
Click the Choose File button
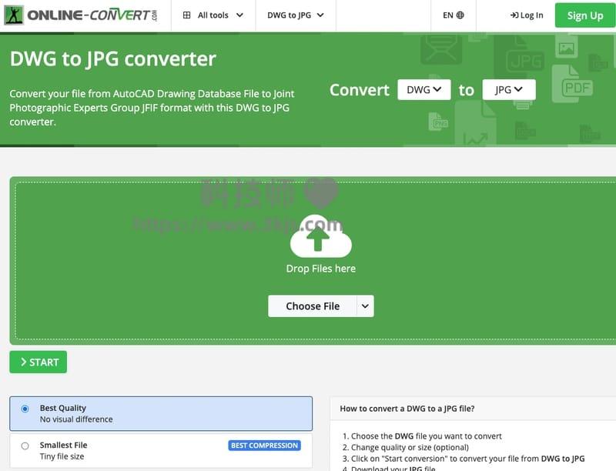(x=313, y=306)
